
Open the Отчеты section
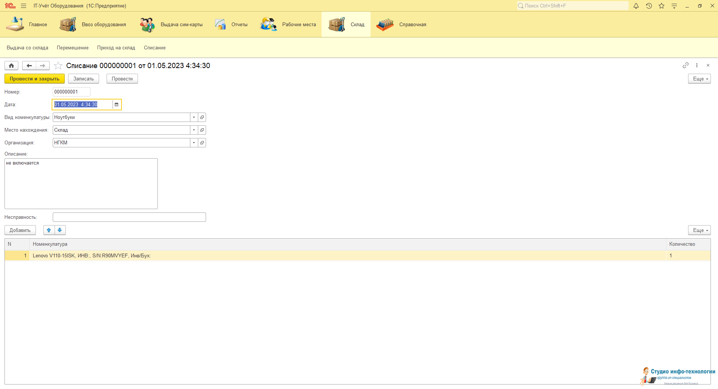pyautogui.click(x=231, y=25)
